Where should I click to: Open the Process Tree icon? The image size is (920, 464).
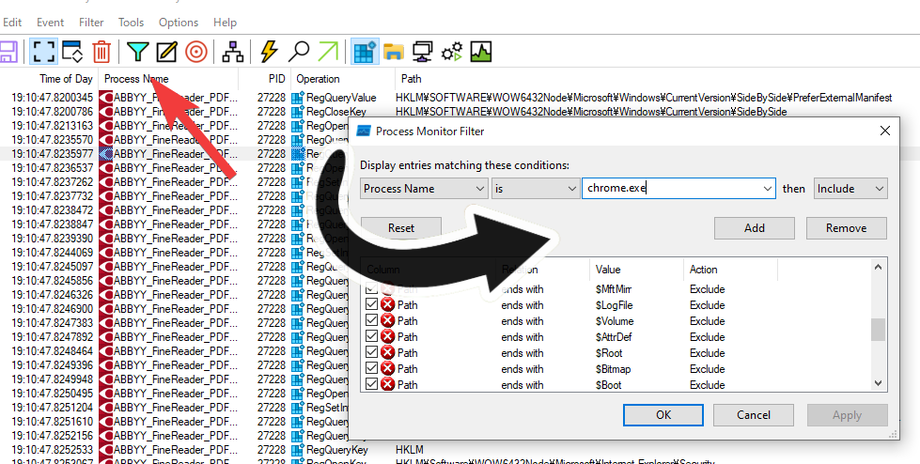pyautogui.click(x=233, y=51)
